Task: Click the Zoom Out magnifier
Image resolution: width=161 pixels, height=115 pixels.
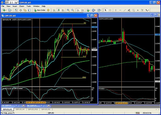Action: (x=73, y=10)
